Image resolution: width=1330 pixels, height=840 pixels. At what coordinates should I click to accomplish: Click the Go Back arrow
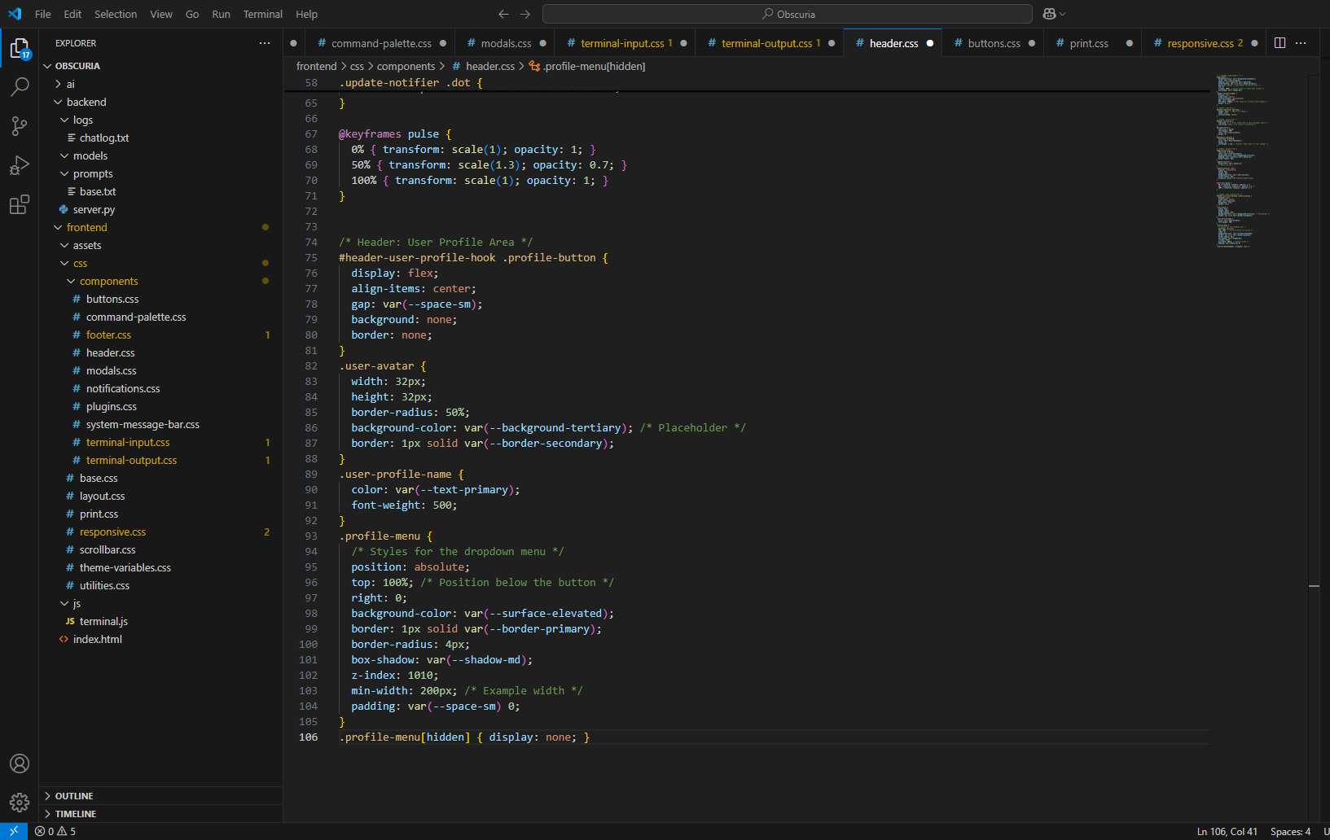pos(503,14)
